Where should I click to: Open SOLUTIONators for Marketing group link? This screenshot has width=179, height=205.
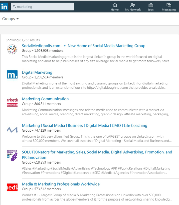pos(97,155)
